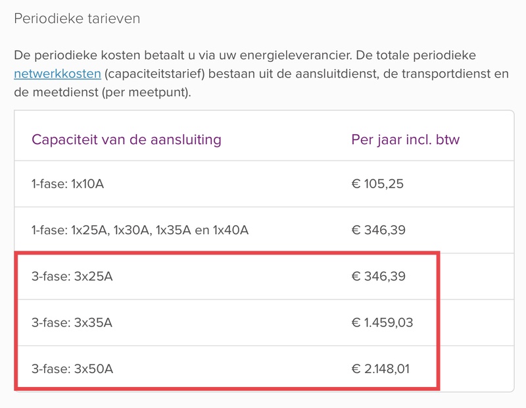The height and width of the screenshot is (408, 526).
Task: Select the 3-fase: 3x50A row label
Action: point(72,369)
